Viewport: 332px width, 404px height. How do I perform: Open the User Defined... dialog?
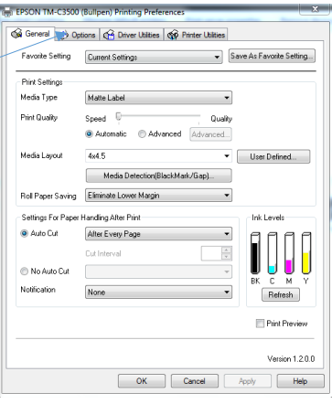(273, 156)
